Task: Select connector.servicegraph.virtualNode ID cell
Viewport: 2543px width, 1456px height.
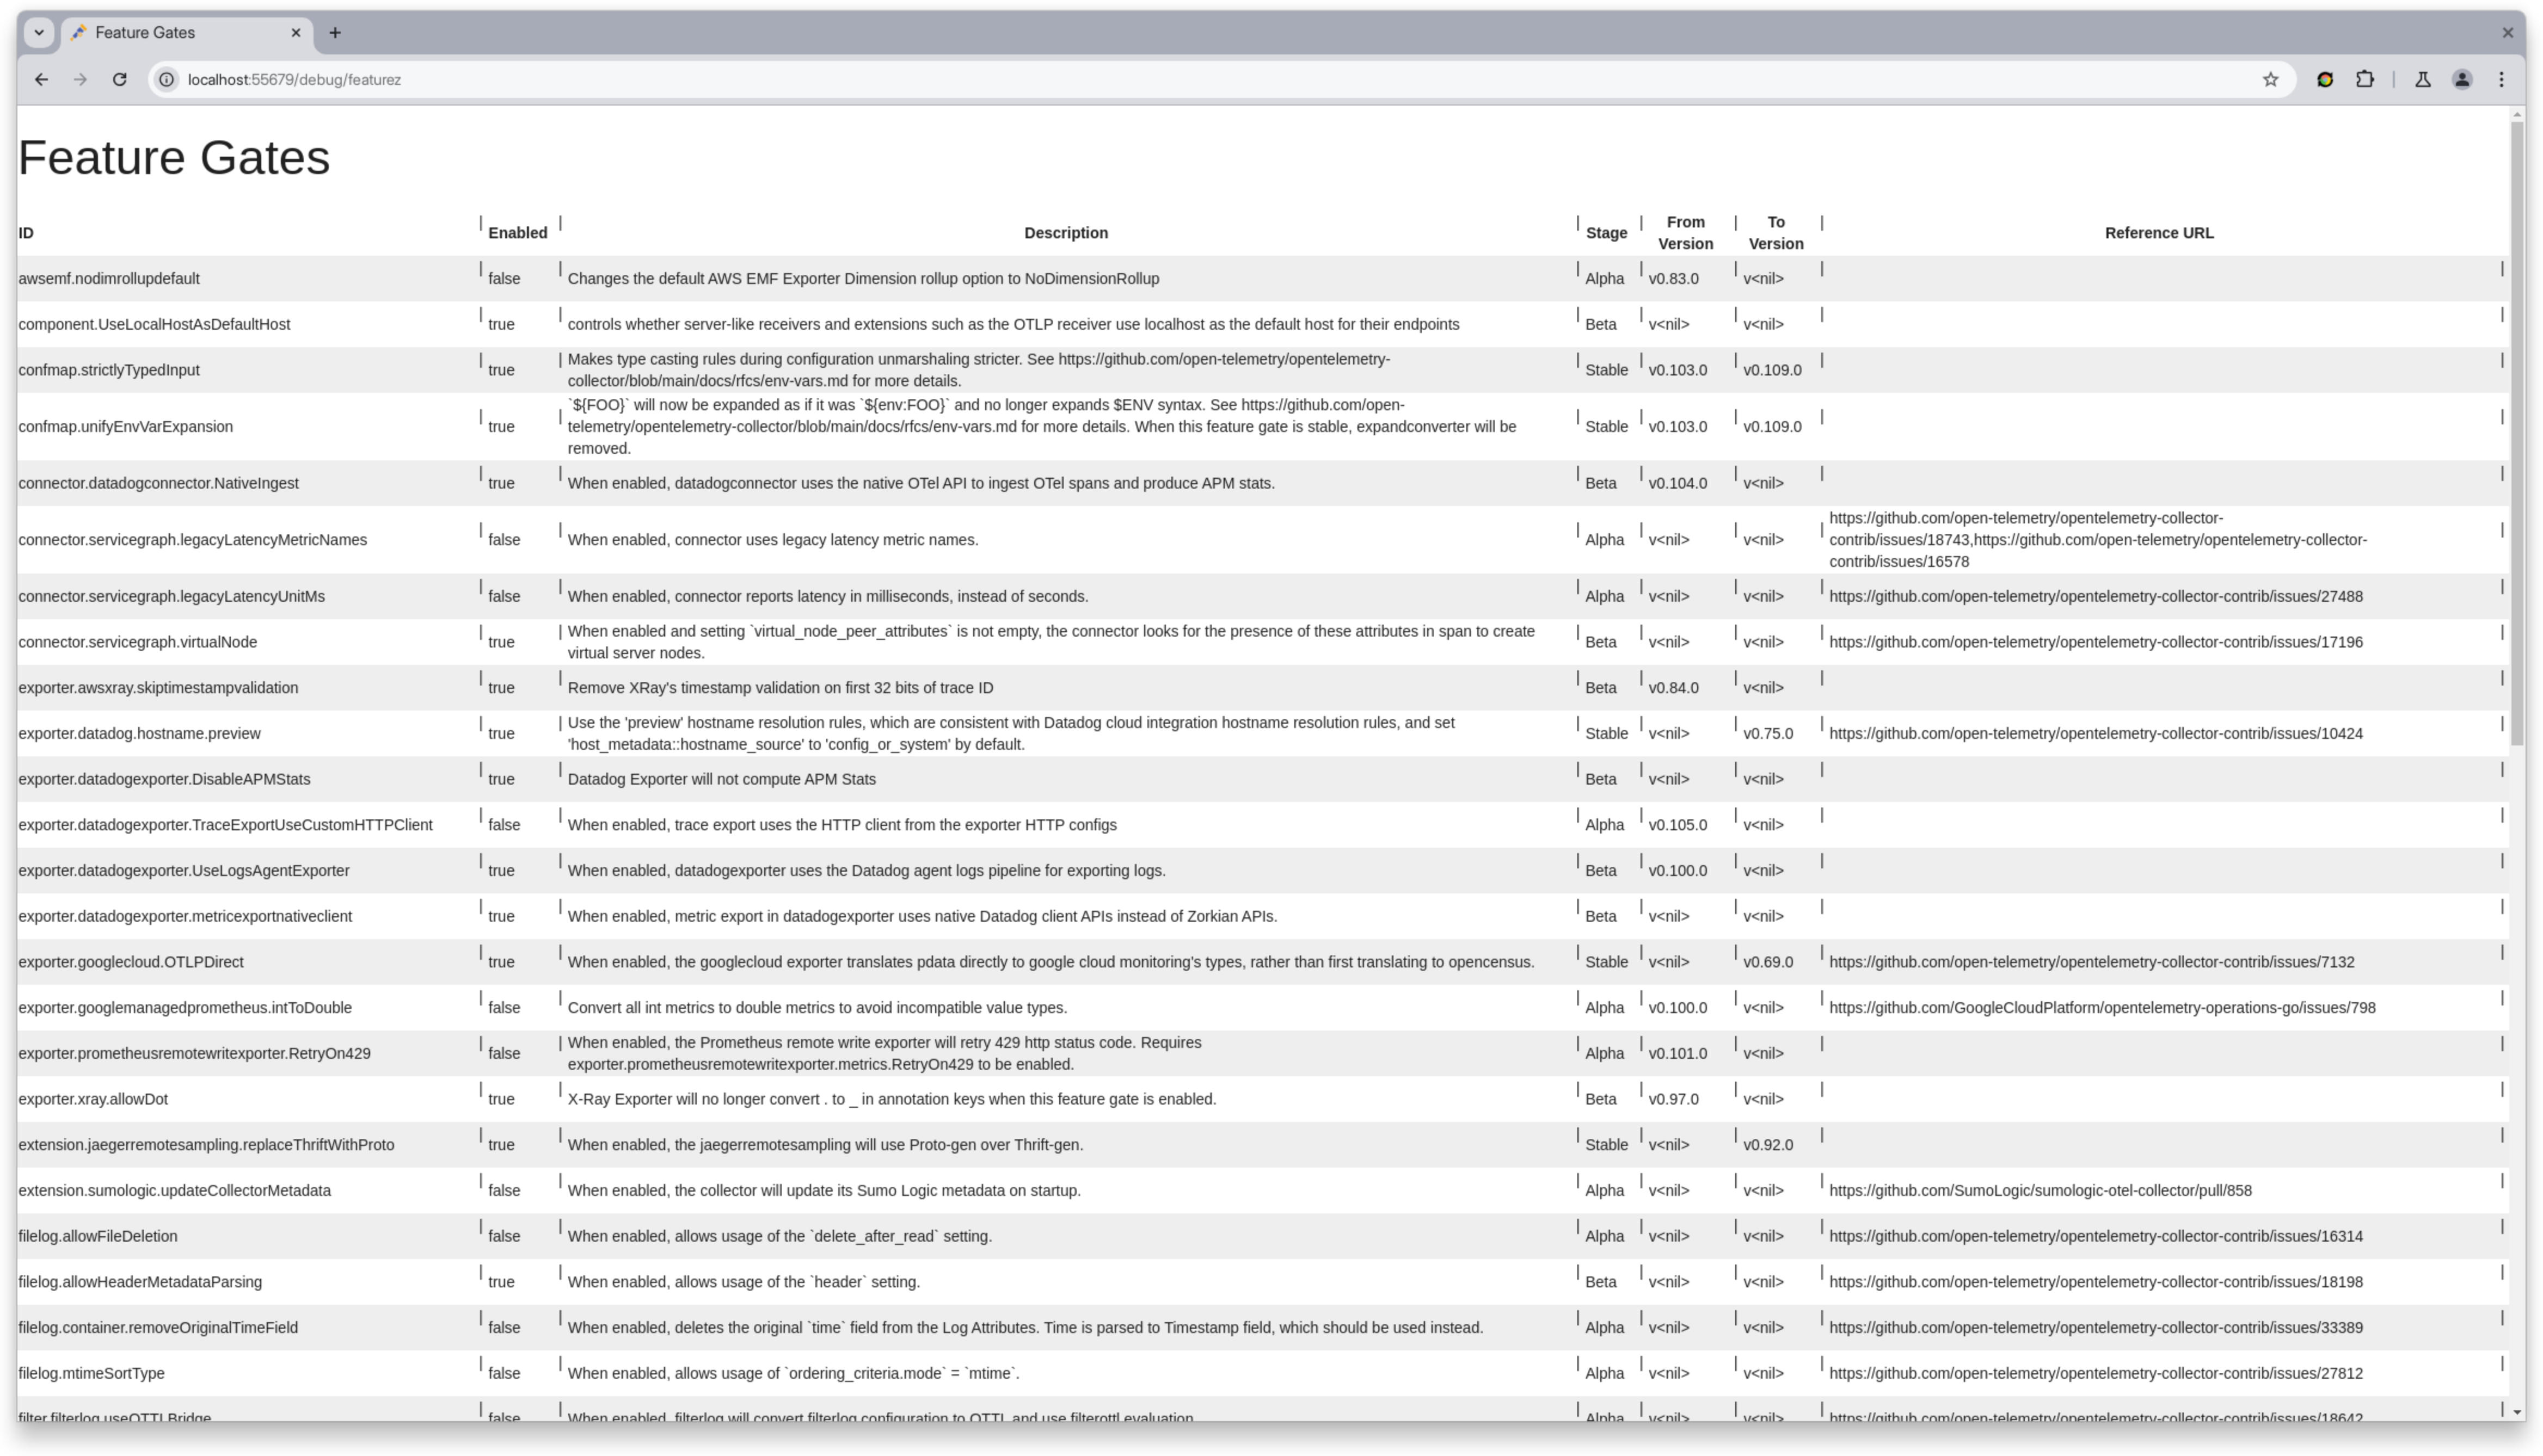Action: (137, 643)
